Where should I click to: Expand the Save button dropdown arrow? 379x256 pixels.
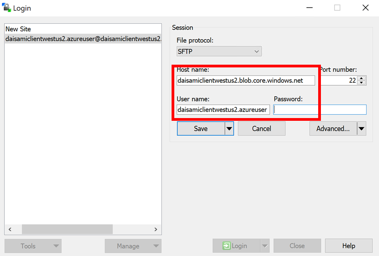click(x=229, y=129)
